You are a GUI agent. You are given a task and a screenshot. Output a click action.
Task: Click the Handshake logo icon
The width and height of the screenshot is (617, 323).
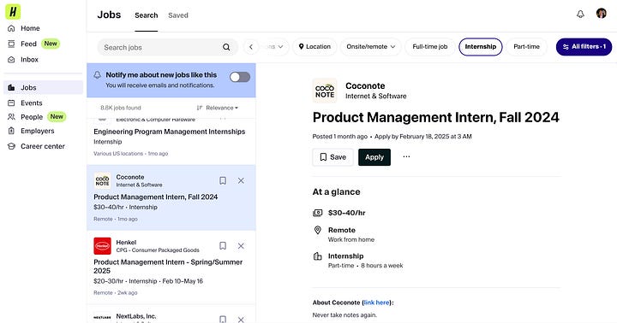[13, 12]
